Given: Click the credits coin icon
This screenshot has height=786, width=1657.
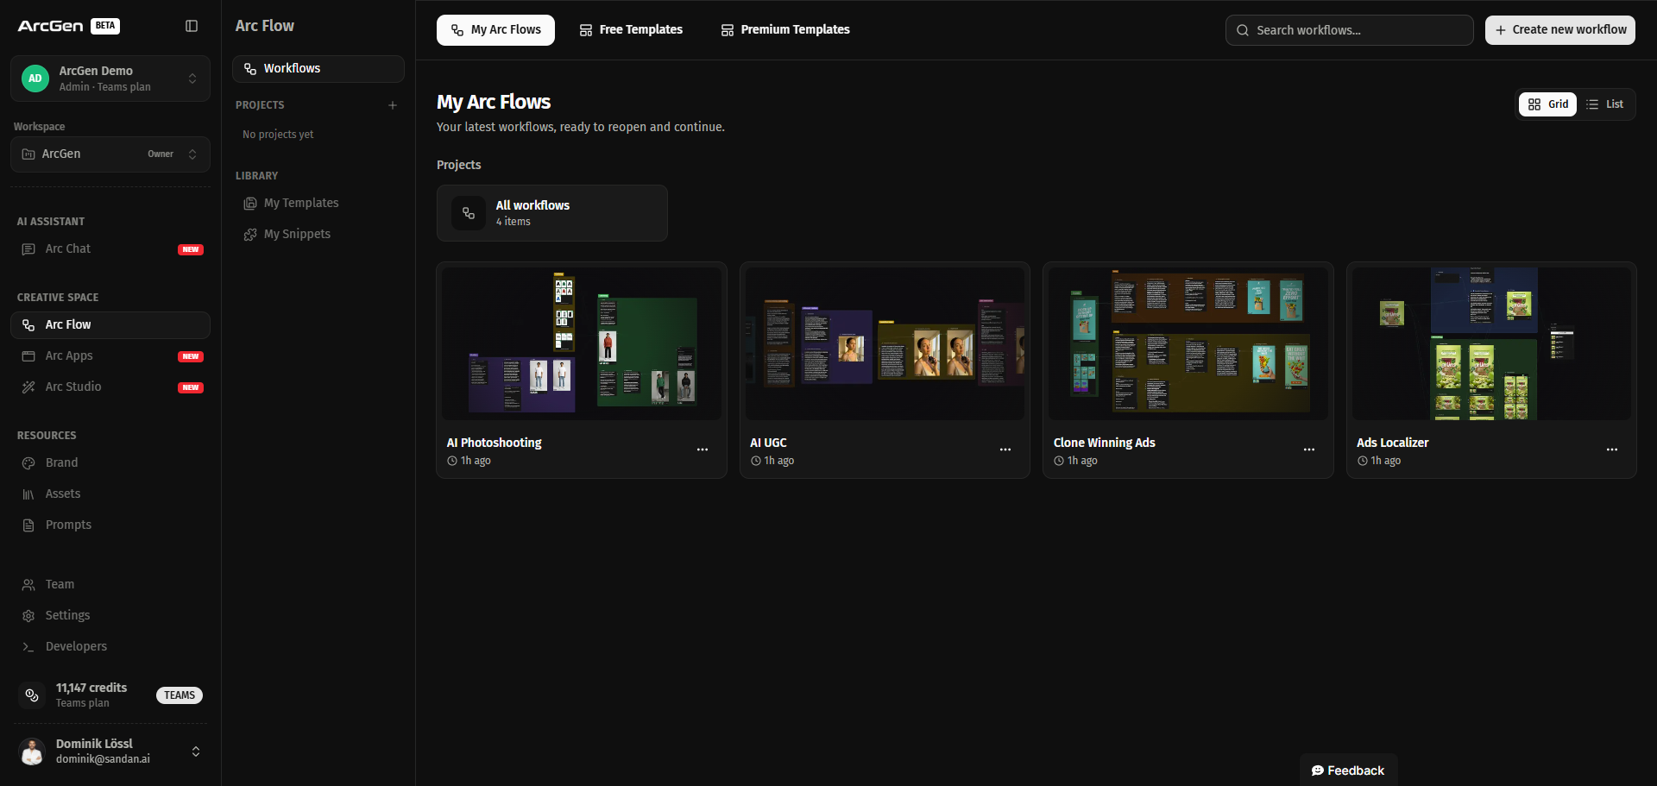Looking at the screenshot, I should point(32,695).
